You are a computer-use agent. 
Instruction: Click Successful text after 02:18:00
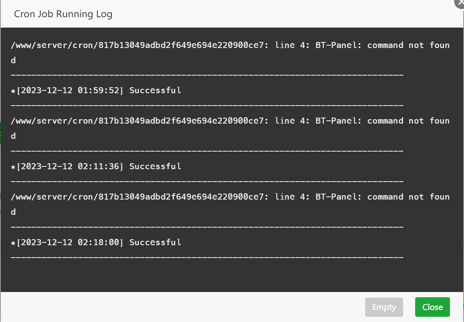tap(155, 242)
